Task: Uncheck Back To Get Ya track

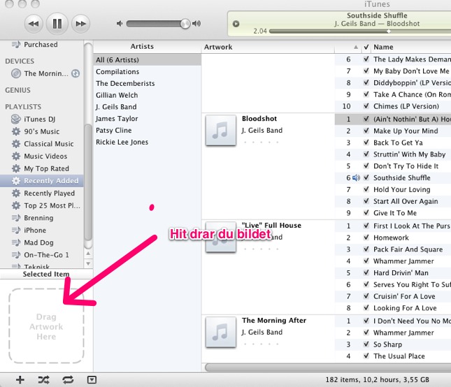Action: point(366,143)
